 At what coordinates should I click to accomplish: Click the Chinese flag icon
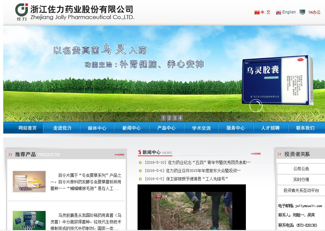[x=257, y=12]
